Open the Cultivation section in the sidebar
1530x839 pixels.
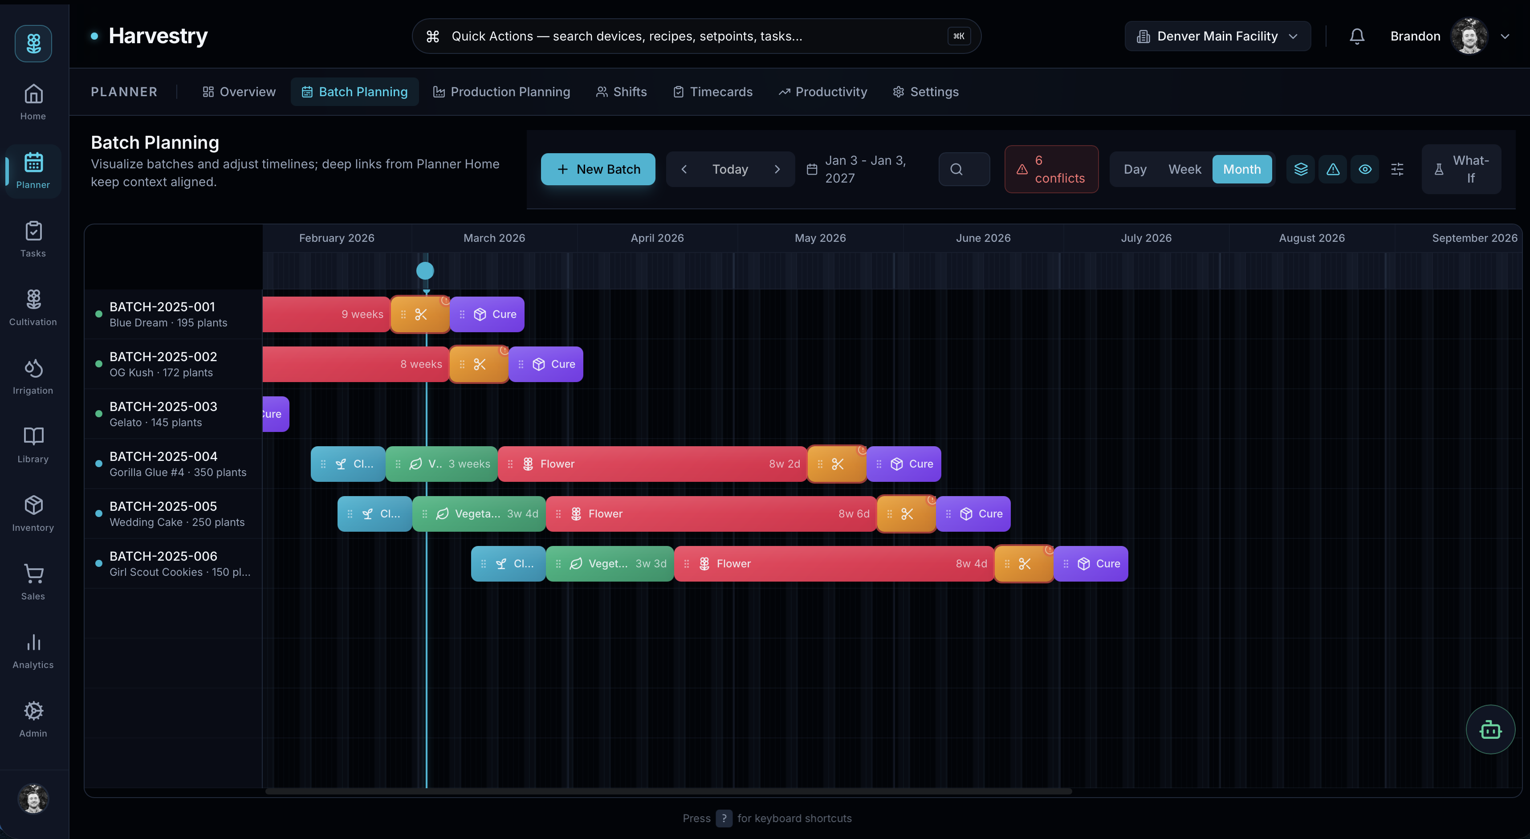click(33, 306)
